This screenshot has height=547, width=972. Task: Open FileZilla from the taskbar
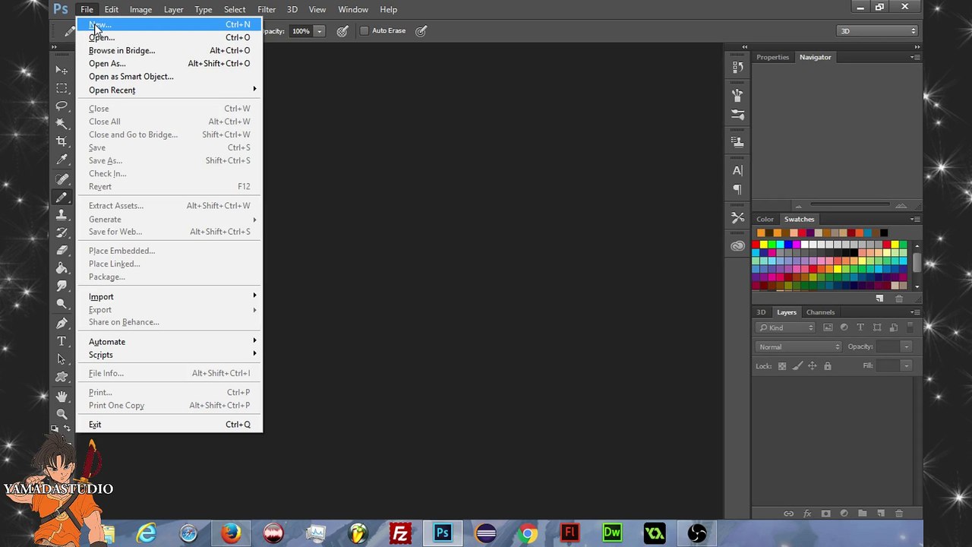tap(400, 533)
